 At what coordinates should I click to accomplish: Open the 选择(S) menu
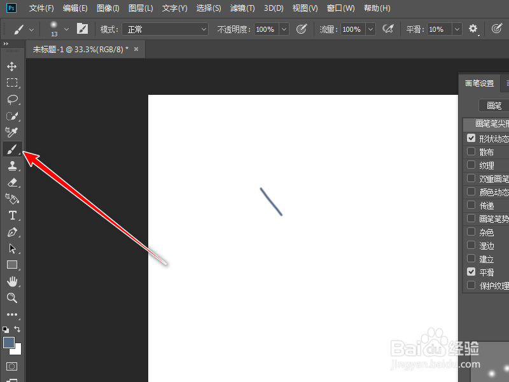click(209, 8)
